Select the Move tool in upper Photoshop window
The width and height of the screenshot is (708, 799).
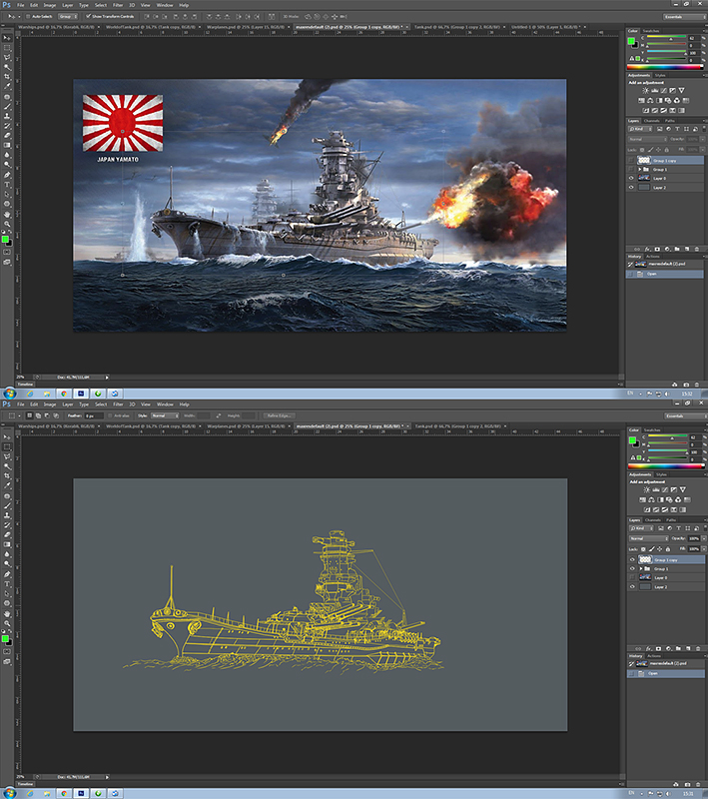coord(7,38)
